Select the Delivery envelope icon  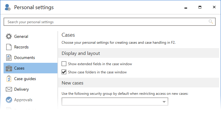[x=9, y=89]
